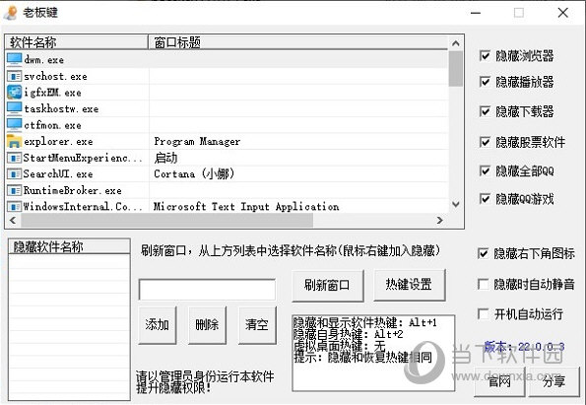Click the ctfmon.exe monitor icon

point(14,125)
